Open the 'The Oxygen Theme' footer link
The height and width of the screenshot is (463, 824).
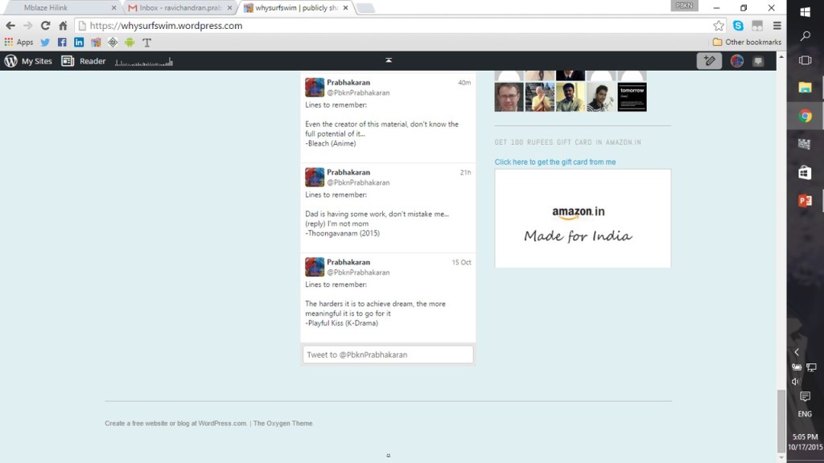coord(283,424)
